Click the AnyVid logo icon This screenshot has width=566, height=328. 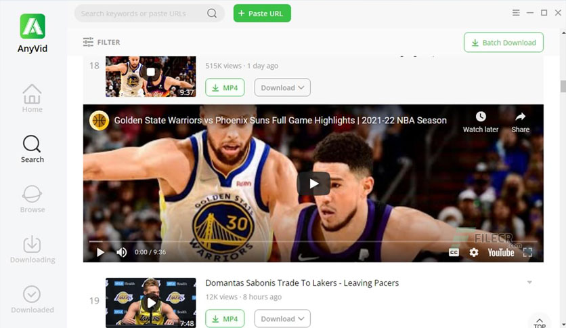pos(32,26)
